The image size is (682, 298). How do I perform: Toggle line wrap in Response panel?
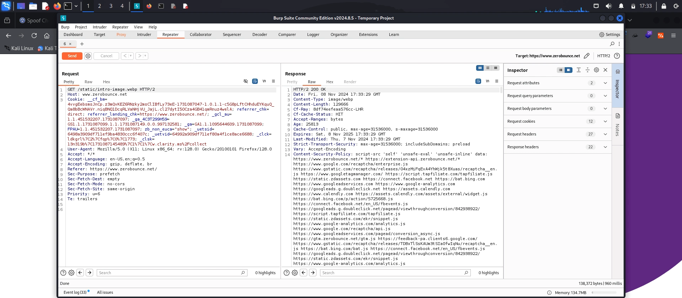click(x=478, y=81)
